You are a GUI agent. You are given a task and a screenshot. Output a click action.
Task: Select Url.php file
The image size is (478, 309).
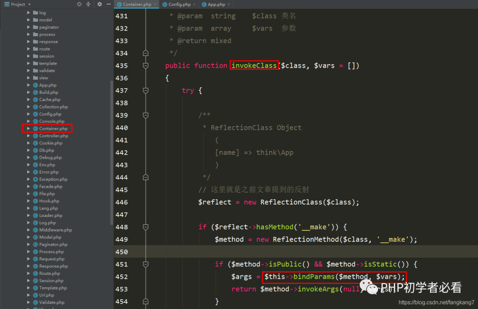[x=46, y=295]
